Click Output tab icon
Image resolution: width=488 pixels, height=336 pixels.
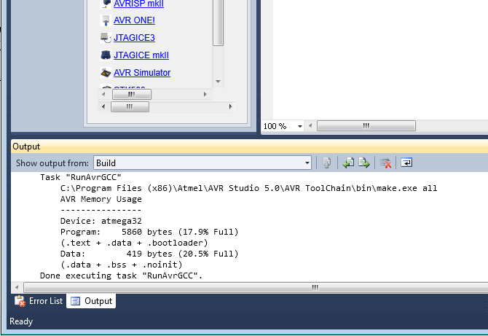(75, 301)
